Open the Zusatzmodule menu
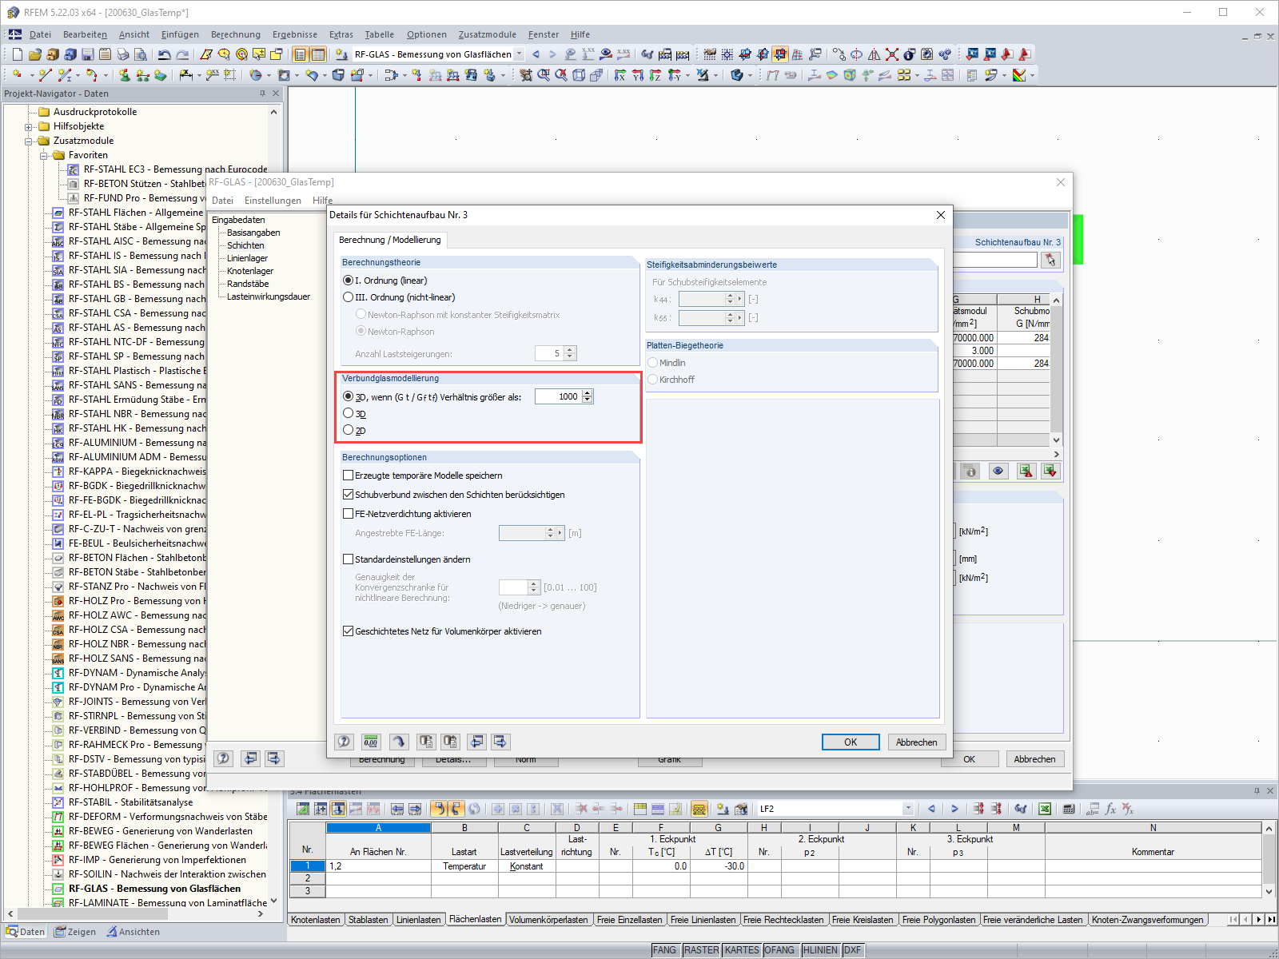 click(488, 34)
